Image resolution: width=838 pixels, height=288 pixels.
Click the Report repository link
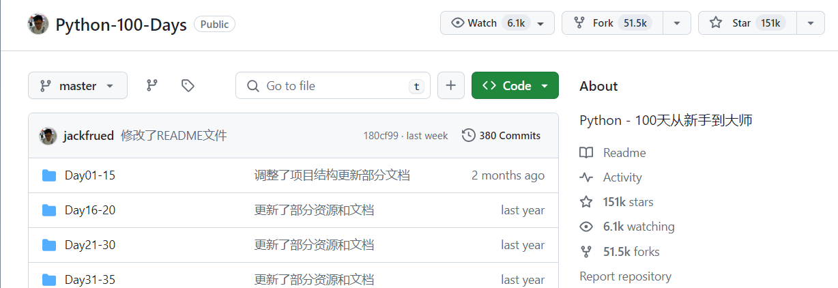(x=625, y=276)
